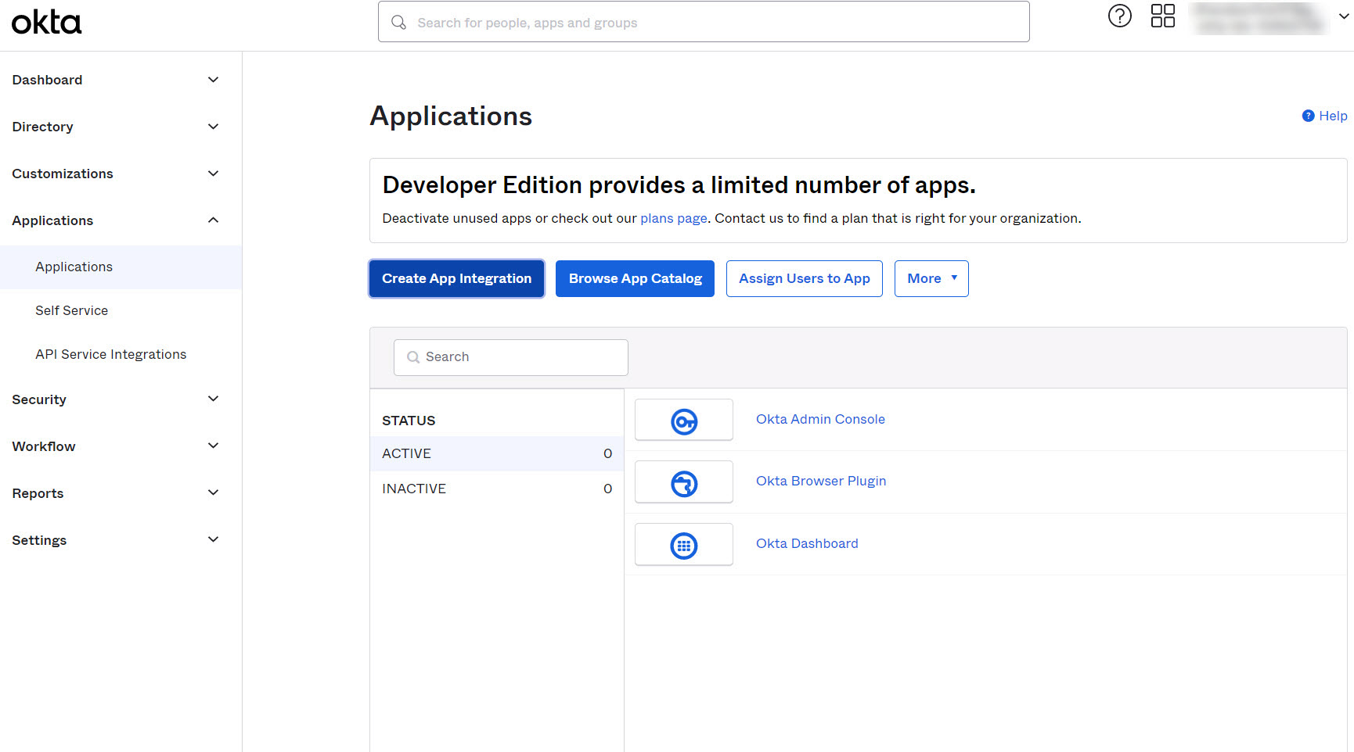1354x752 pixels.
Task: Open the More dropdown button
Action: (x=931, y=278)
